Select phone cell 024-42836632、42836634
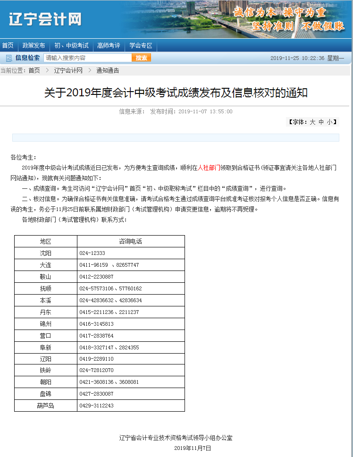 (131, 300)
